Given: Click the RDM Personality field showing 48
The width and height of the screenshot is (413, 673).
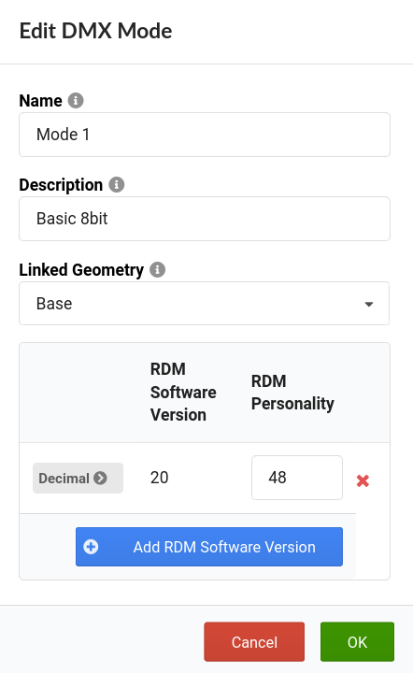Looking at the screenshot, I should coord(297,478).
